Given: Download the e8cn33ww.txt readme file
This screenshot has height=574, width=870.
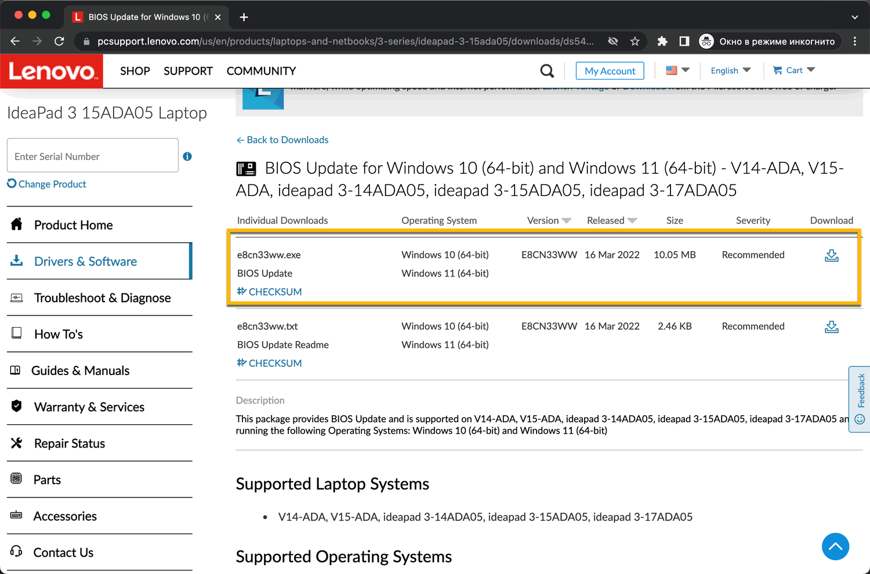Looking at the screenshot, I should click(x=831, y=327).
